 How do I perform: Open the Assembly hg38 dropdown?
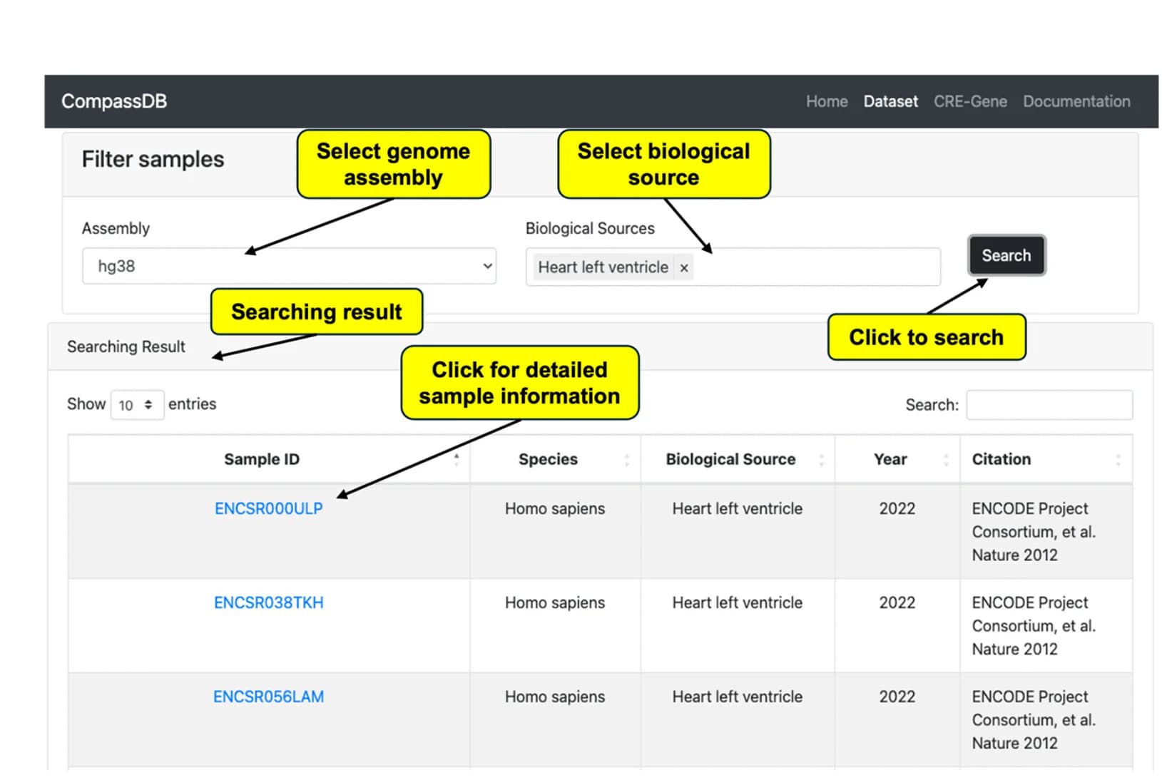(289, 266)
